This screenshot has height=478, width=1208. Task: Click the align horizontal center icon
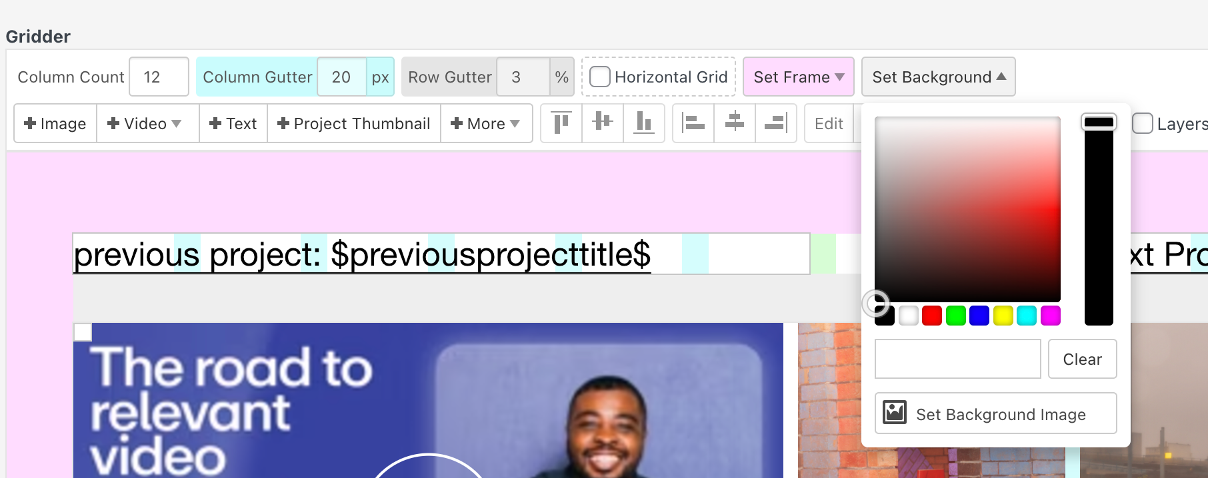tap(735, 123)
